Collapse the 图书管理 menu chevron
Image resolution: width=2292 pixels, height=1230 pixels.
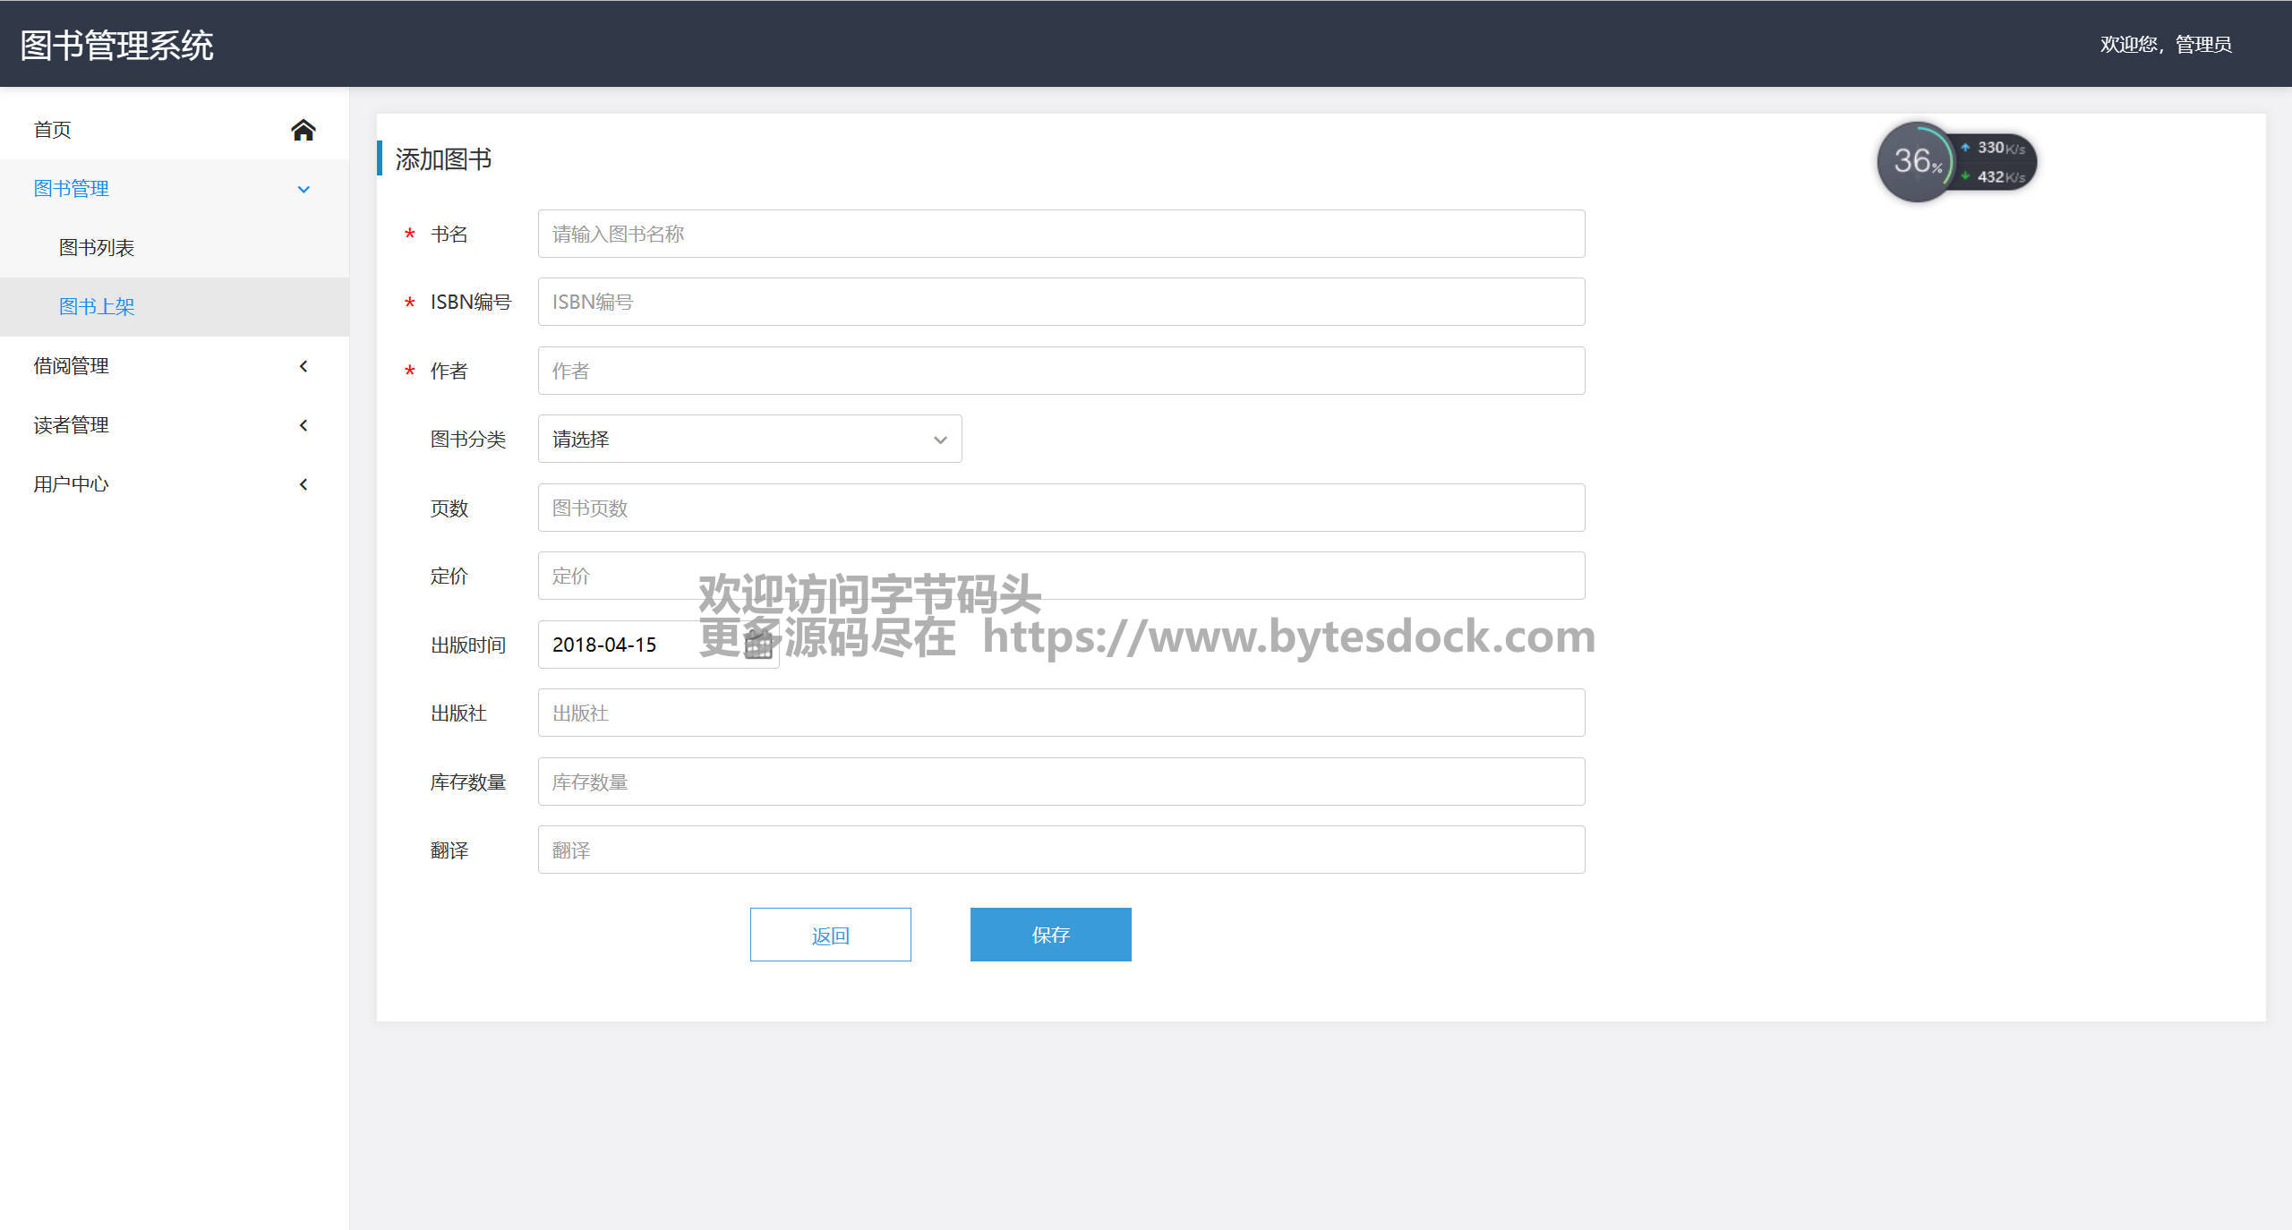304,189
